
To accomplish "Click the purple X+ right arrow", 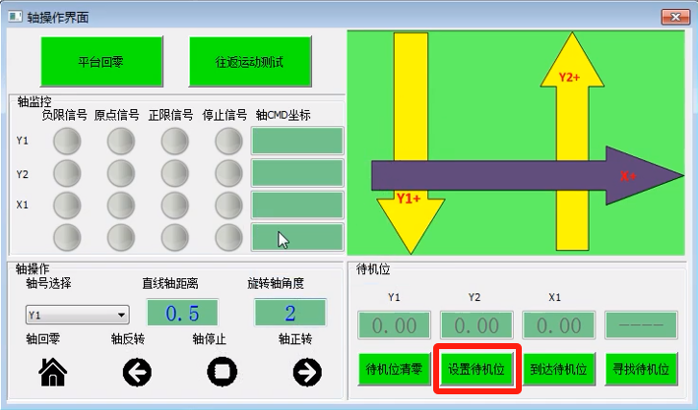I will (522, 176).
